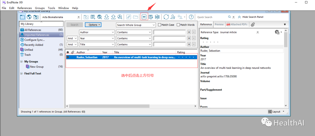
Task: Click Sync Library circular-arrows icon
Action: coord(166,17)
